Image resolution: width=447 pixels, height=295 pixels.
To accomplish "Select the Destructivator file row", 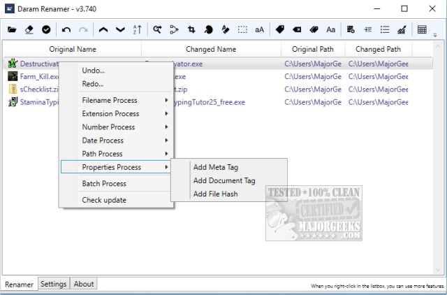I will coord(218,64).
